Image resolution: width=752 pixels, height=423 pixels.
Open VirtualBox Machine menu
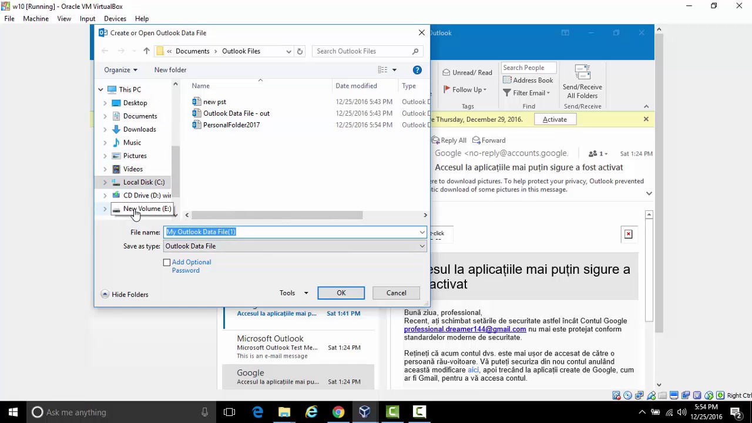(x=36, y=19)
